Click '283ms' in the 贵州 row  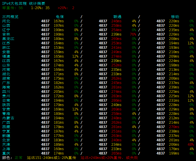coord(116,96)
